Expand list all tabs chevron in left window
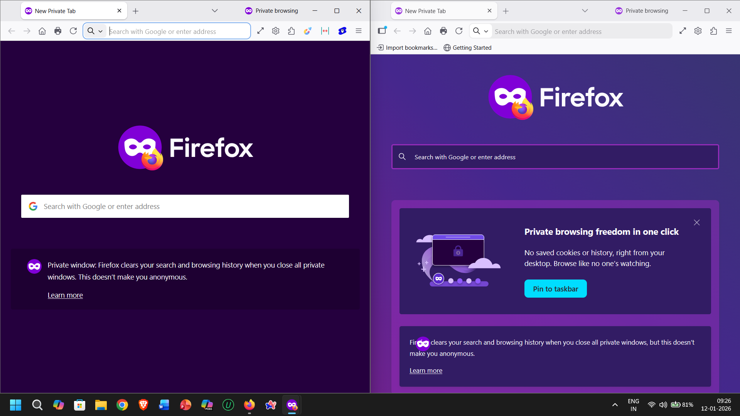 215,11
